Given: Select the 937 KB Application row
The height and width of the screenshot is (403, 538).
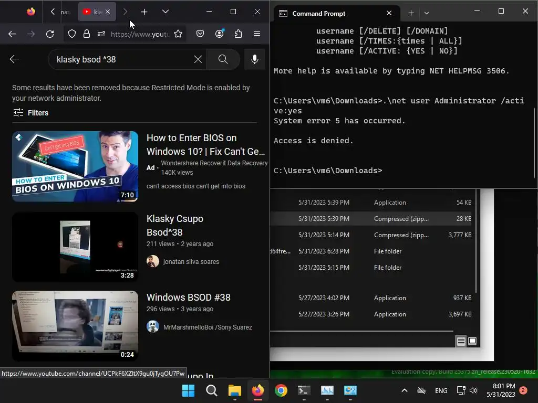Looking at the screenshot, I should click(x=370, y=298).
